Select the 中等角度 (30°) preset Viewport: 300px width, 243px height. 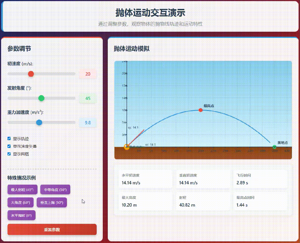tap(55, 190)
